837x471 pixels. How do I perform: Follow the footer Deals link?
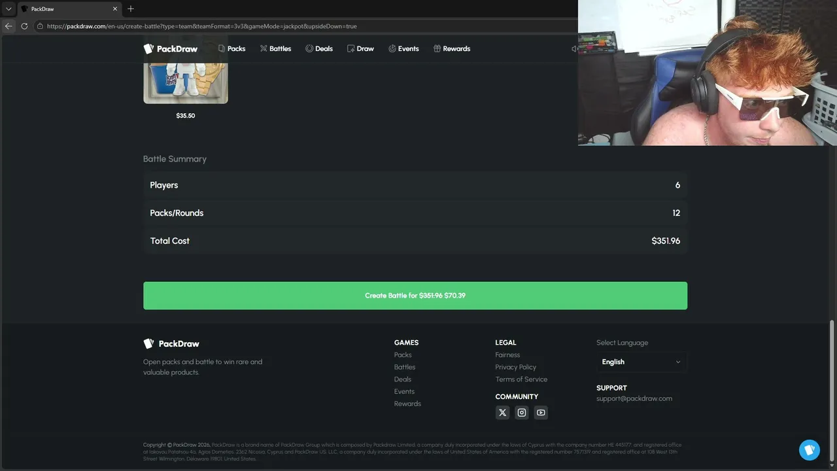(403, 379)
